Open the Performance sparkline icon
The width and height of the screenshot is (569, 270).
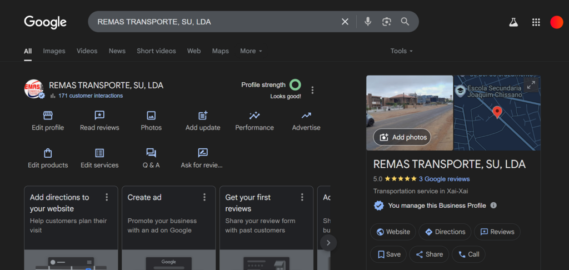[x=254, y=116]
